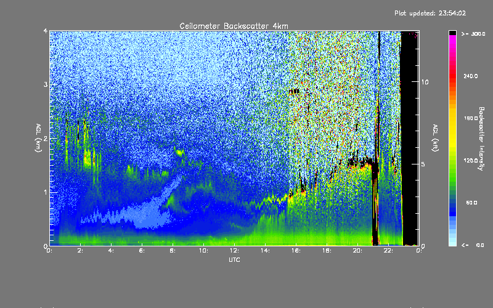Click the '4' tick on the km axis

pyautogui.click(x=46, y=31)
